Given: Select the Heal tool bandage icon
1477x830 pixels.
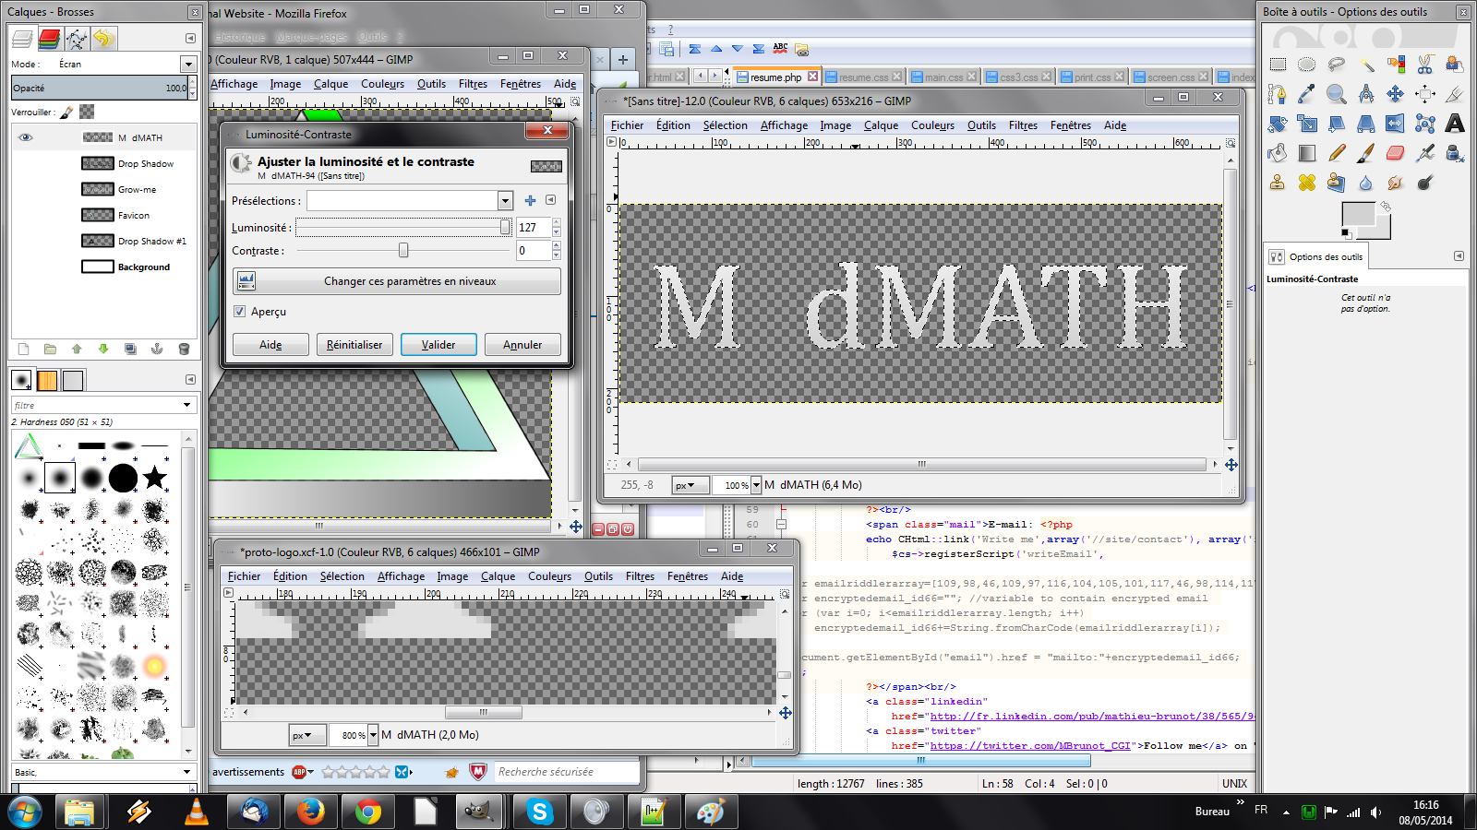Looking at the screenshot, I should pos(1306,183).
